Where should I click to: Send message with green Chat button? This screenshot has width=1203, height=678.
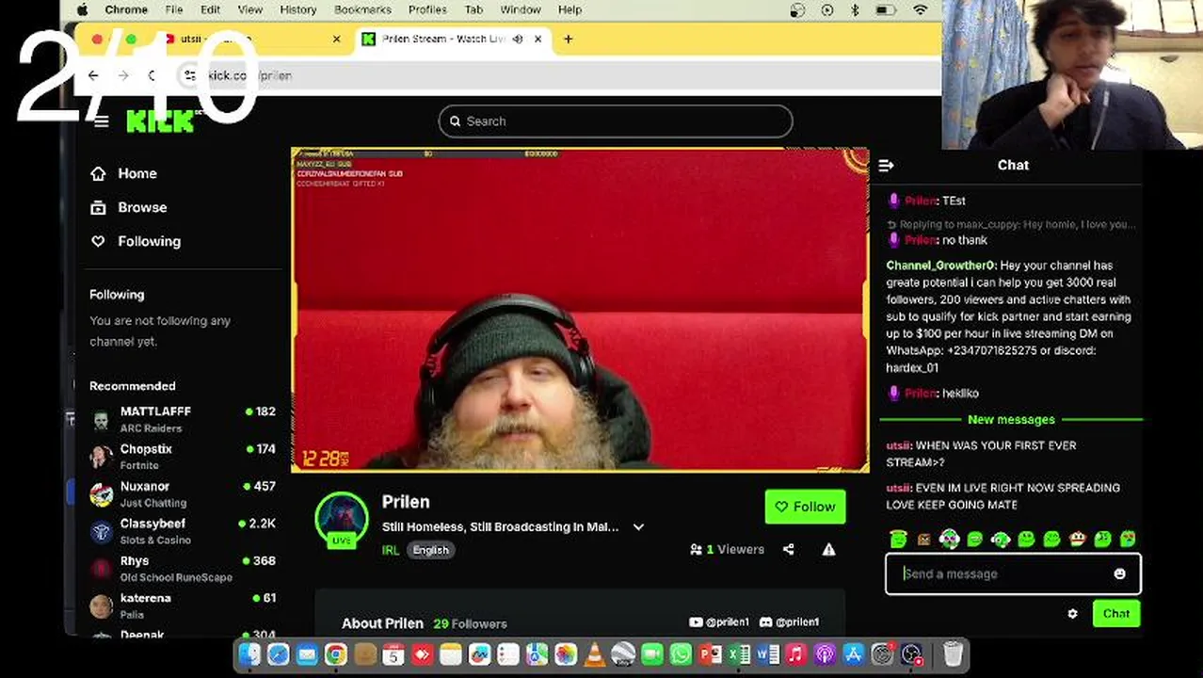1116,614
